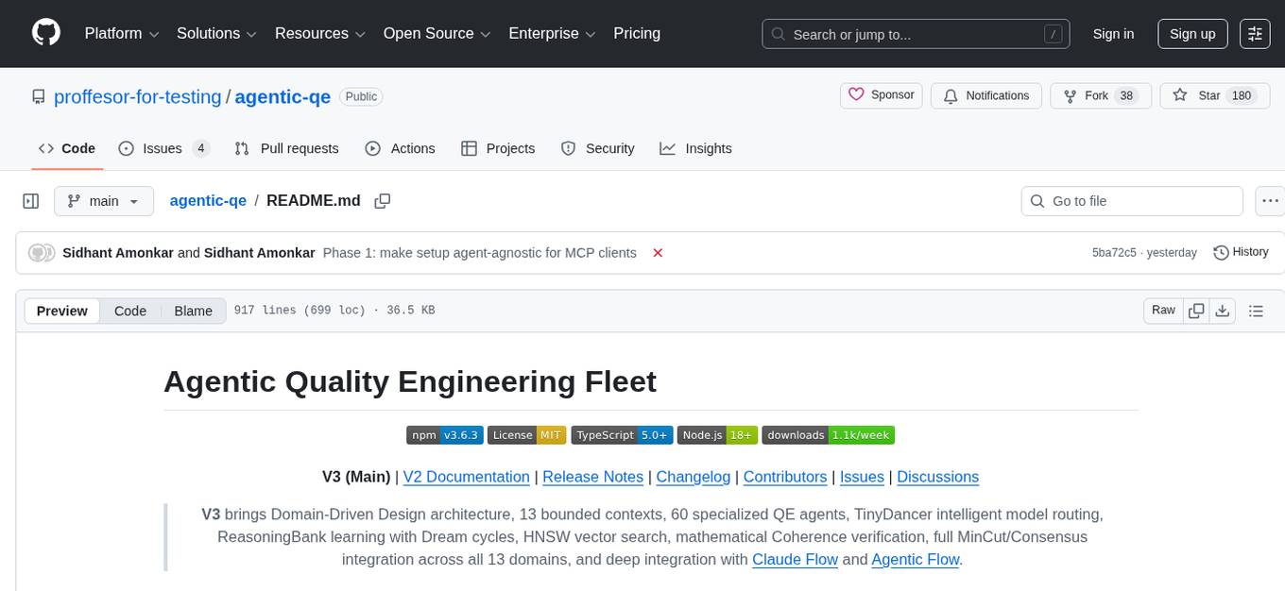Image resolution: width=1285 pixels, height=591 pixels.
Task: Open the command palette slash shortcut
Action: click(x=1053, y=33)
